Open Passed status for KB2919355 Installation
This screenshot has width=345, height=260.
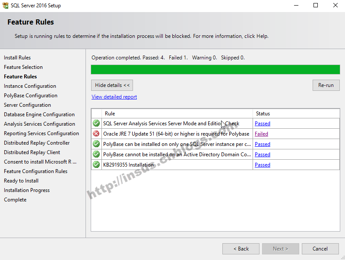click(262, 165)
